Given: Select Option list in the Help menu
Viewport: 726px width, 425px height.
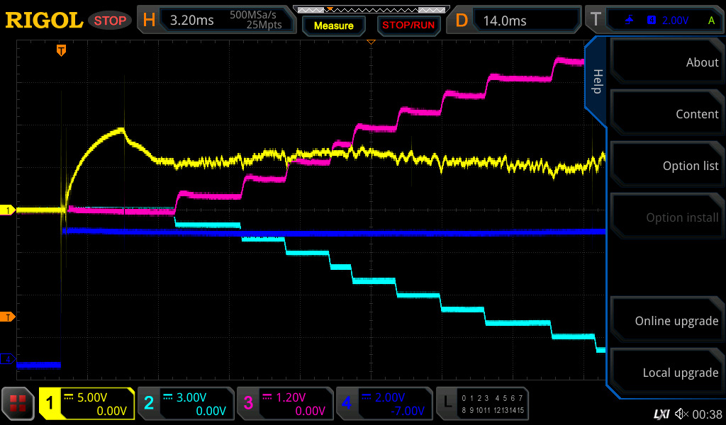Looking at the screenshot, I should pos(666,166).
